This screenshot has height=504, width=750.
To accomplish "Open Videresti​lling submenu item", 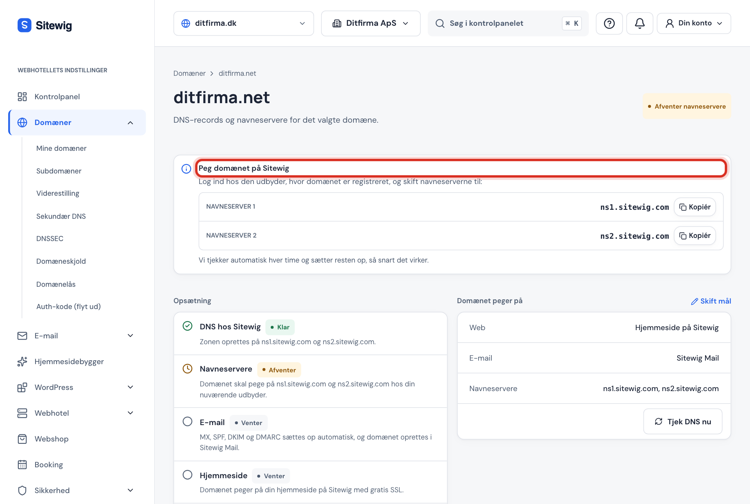I will (x=58, y=193).
